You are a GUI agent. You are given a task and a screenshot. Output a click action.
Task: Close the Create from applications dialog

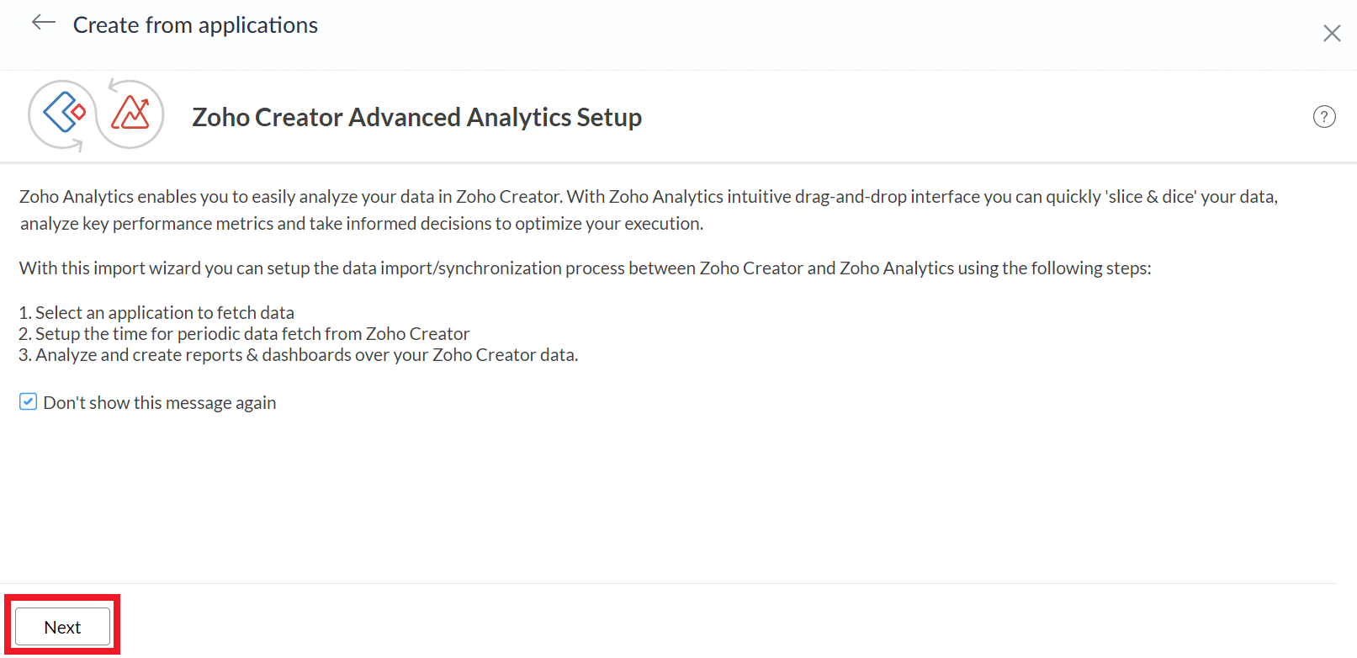tap(1331, 34)
